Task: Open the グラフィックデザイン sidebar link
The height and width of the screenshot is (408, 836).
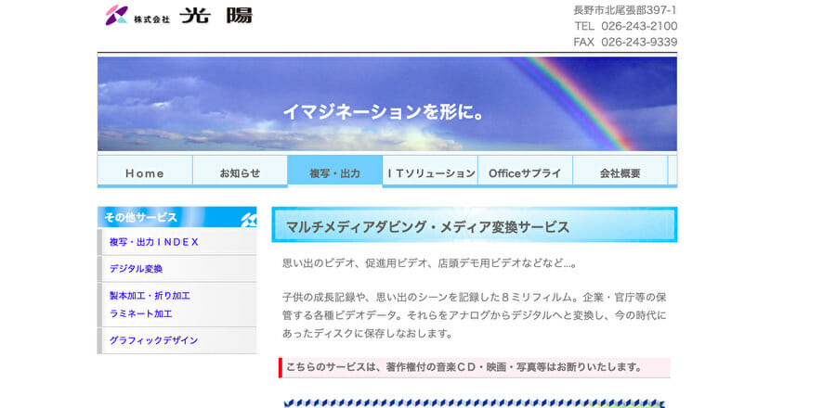Action: point(153,340)
